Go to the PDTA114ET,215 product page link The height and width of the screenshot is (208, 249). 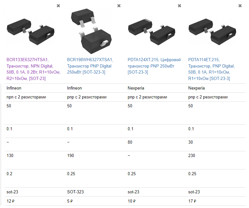(211, 69)
